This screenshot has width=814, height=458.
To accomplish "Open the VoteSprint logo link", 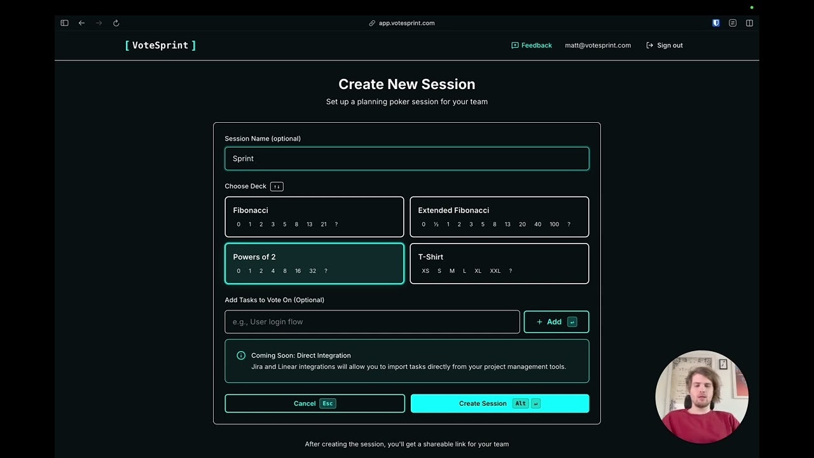I will tap(160, 45).
